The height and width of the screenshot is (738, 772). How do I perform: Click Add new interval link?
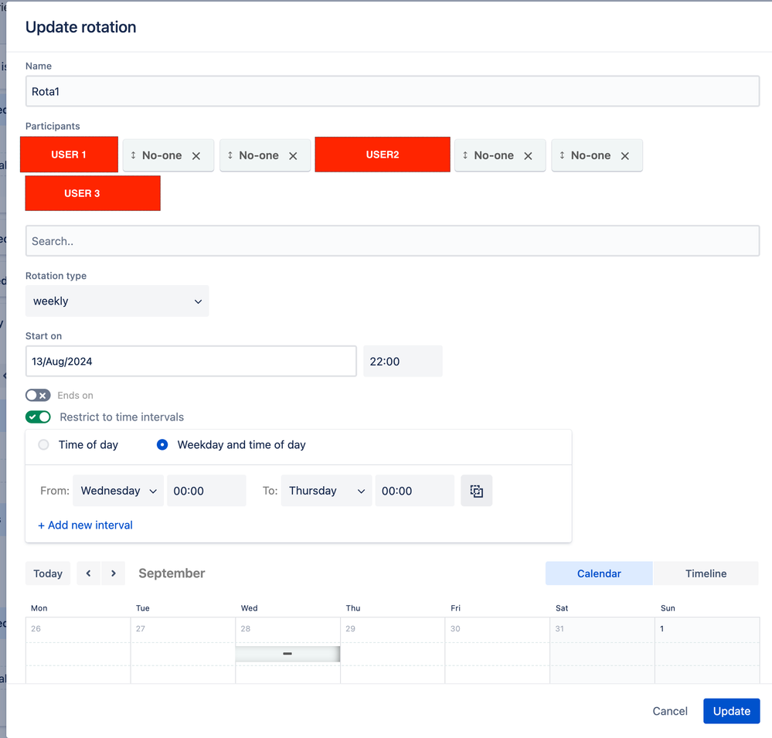(x=85, y=525)
